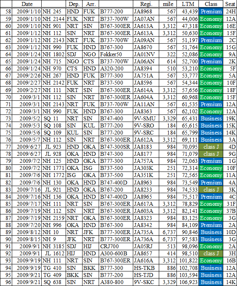Select mile value 322
Viewport: 237px width, 286px height.
pyautogui.click(x=167, y=54)
